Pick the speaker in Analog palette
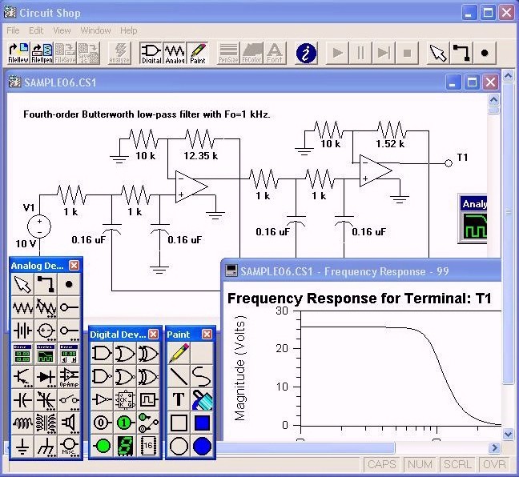The image size is (519, 477). pos(69,423)
